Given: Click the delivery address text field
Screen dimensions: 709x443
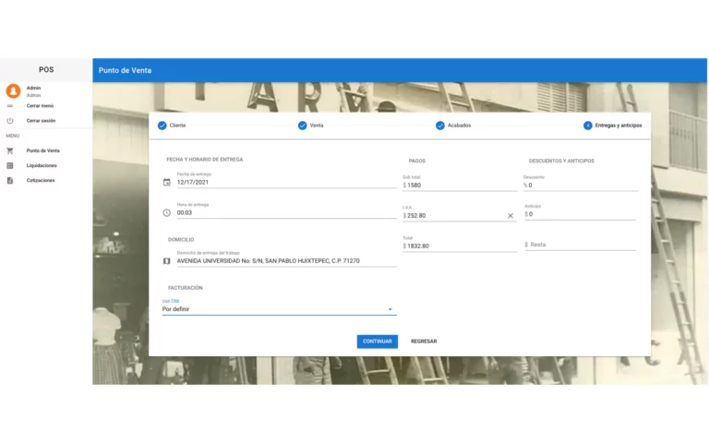Looking at the screenshot, I should coord(285,261).
